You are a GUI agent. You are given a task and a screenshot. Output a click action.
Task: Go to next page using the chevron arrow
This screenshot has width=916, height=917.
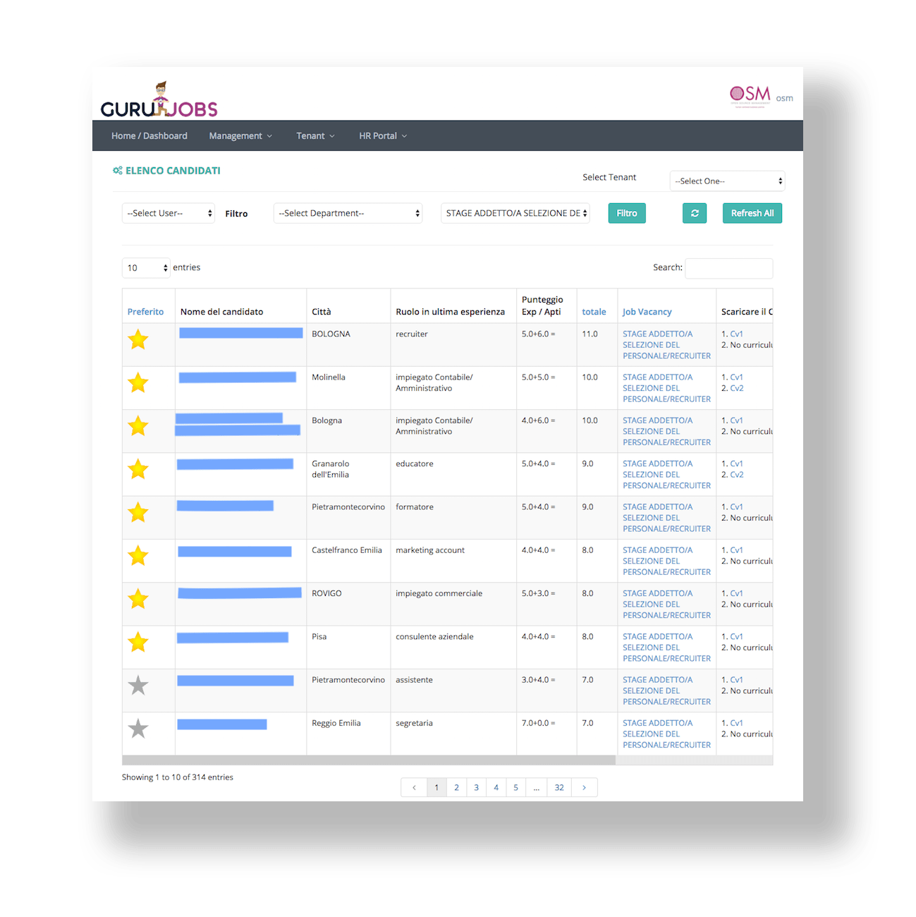pos(584,787)
